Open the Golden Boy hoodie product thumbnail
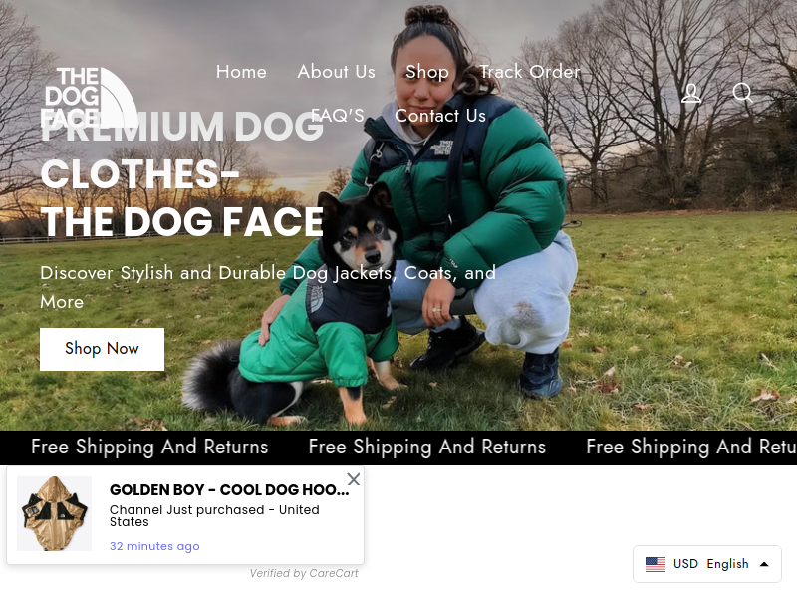The height and width of the screenshot is (598, 797). [x=54, y=513]
